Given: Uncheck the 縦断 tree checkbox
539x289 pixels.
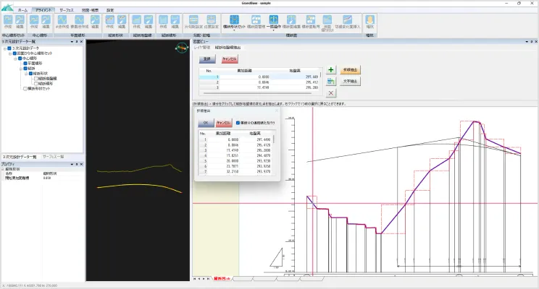Looking at the screenshot, I should point(25,69).
